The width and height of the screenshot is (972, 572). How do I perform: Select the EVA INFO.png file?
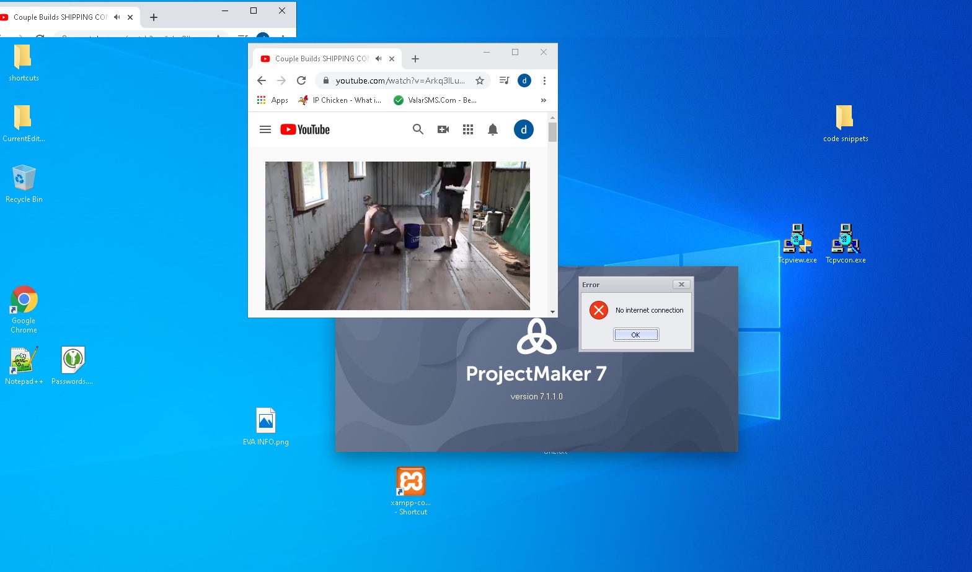(266, 427)
